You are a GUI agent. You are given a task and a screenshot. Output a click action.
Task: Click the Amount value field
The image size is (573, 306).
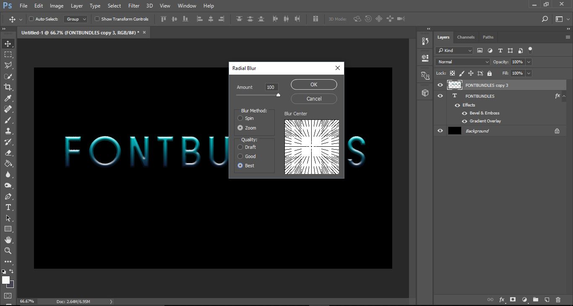tap(271, 87)
